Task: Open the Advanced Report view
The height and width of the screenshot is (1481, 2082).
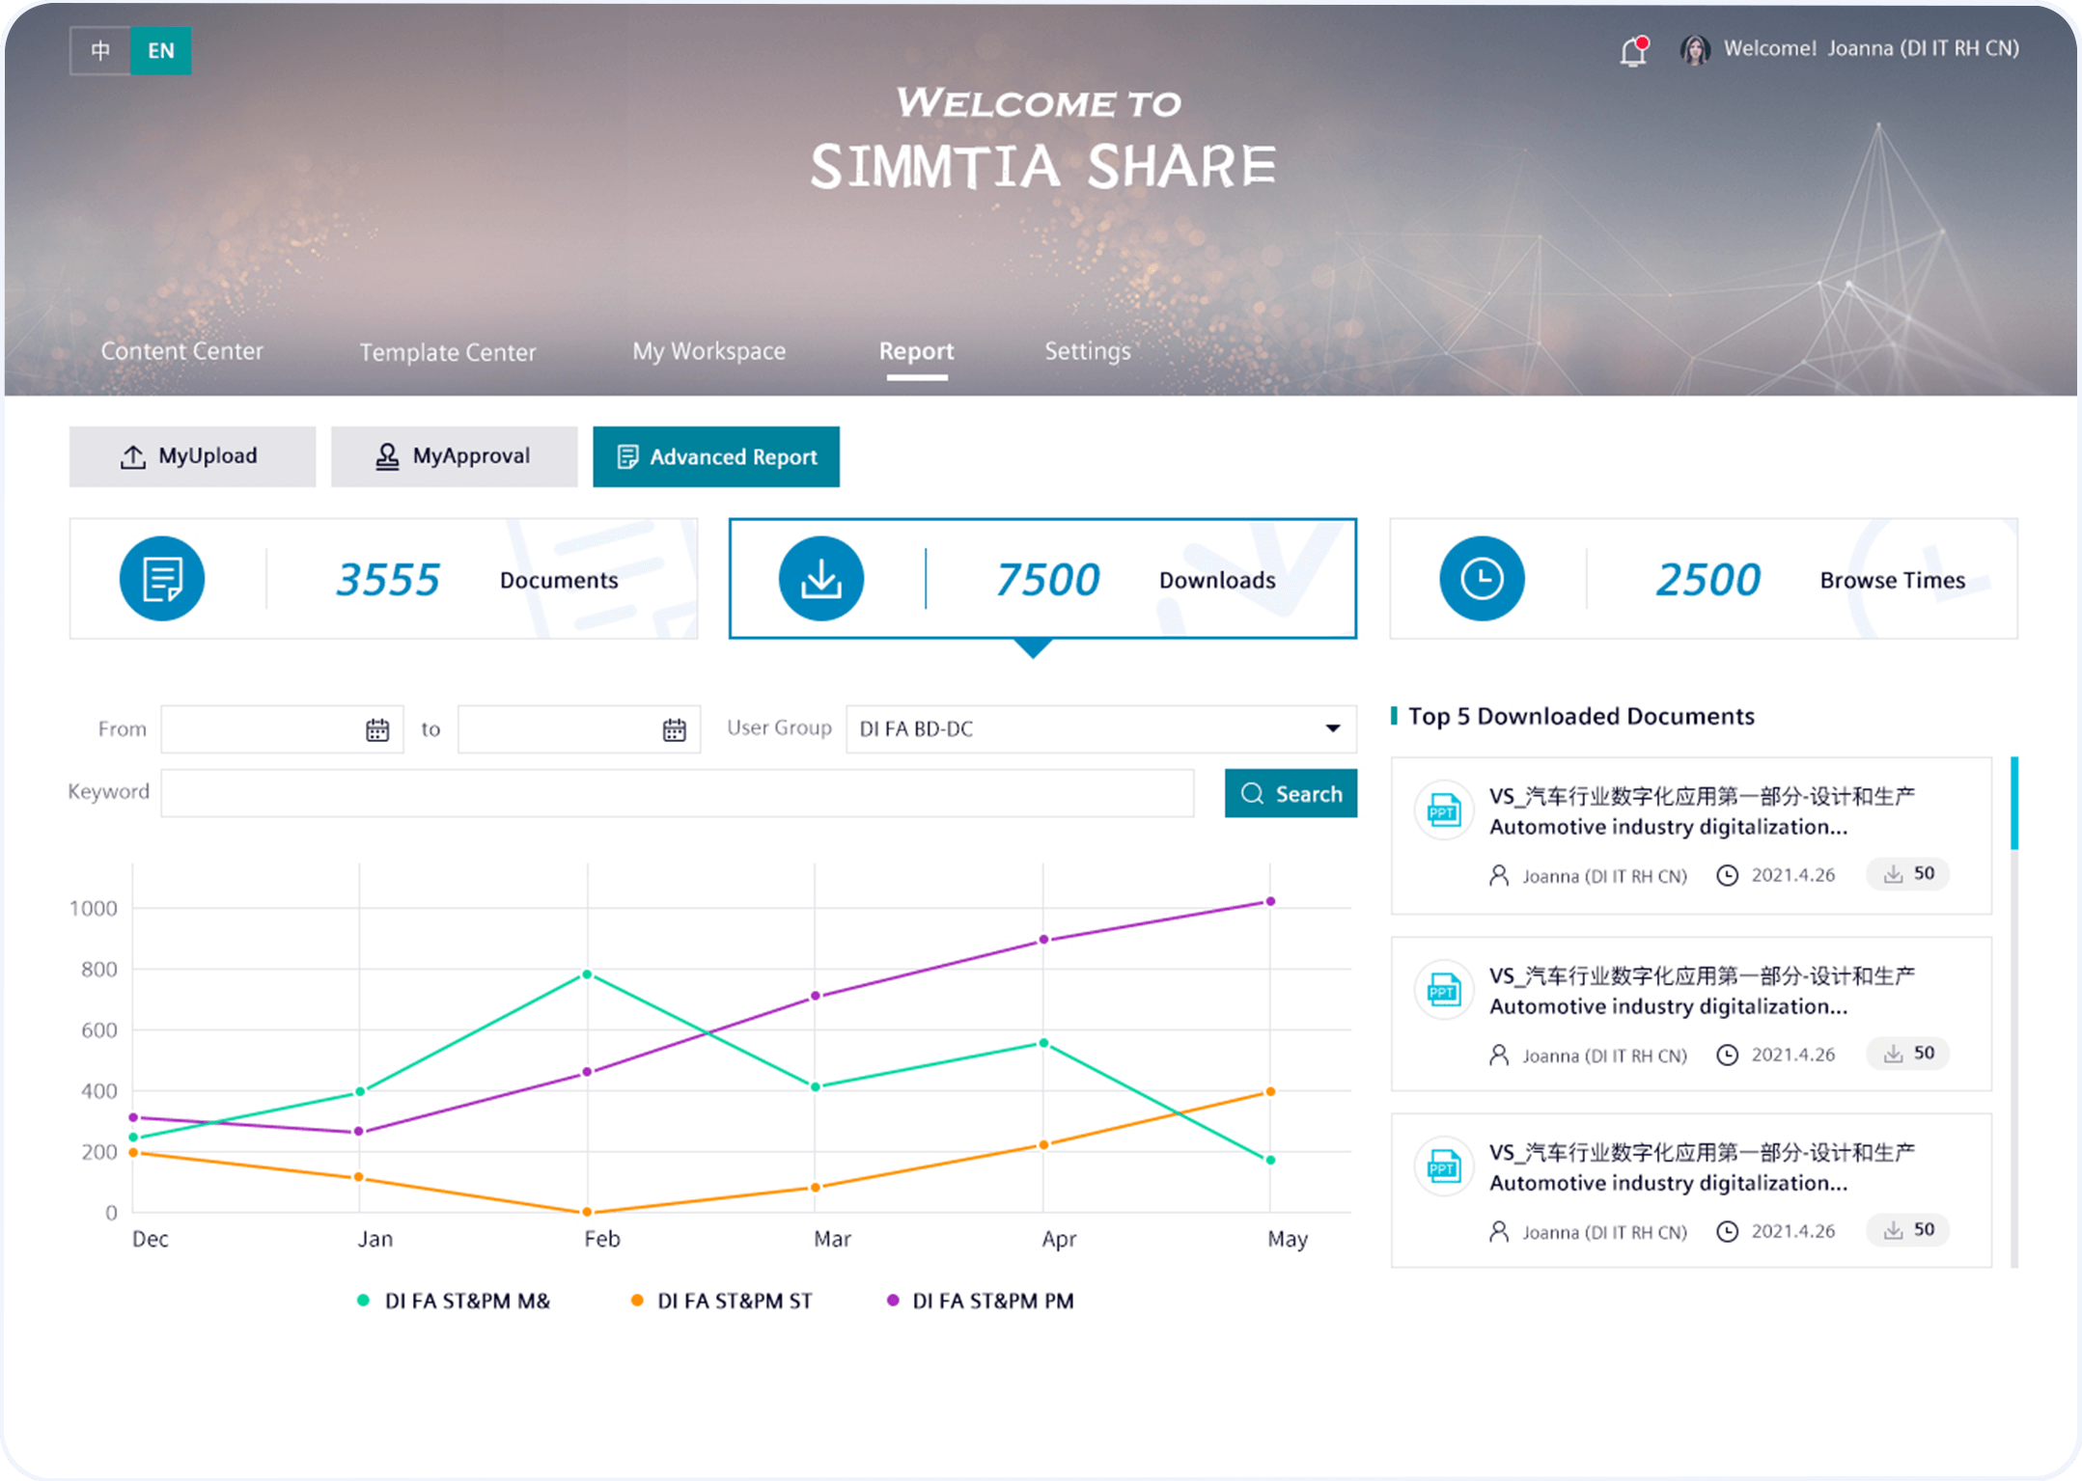Action: pyautogui.click(x=716, y=456)
